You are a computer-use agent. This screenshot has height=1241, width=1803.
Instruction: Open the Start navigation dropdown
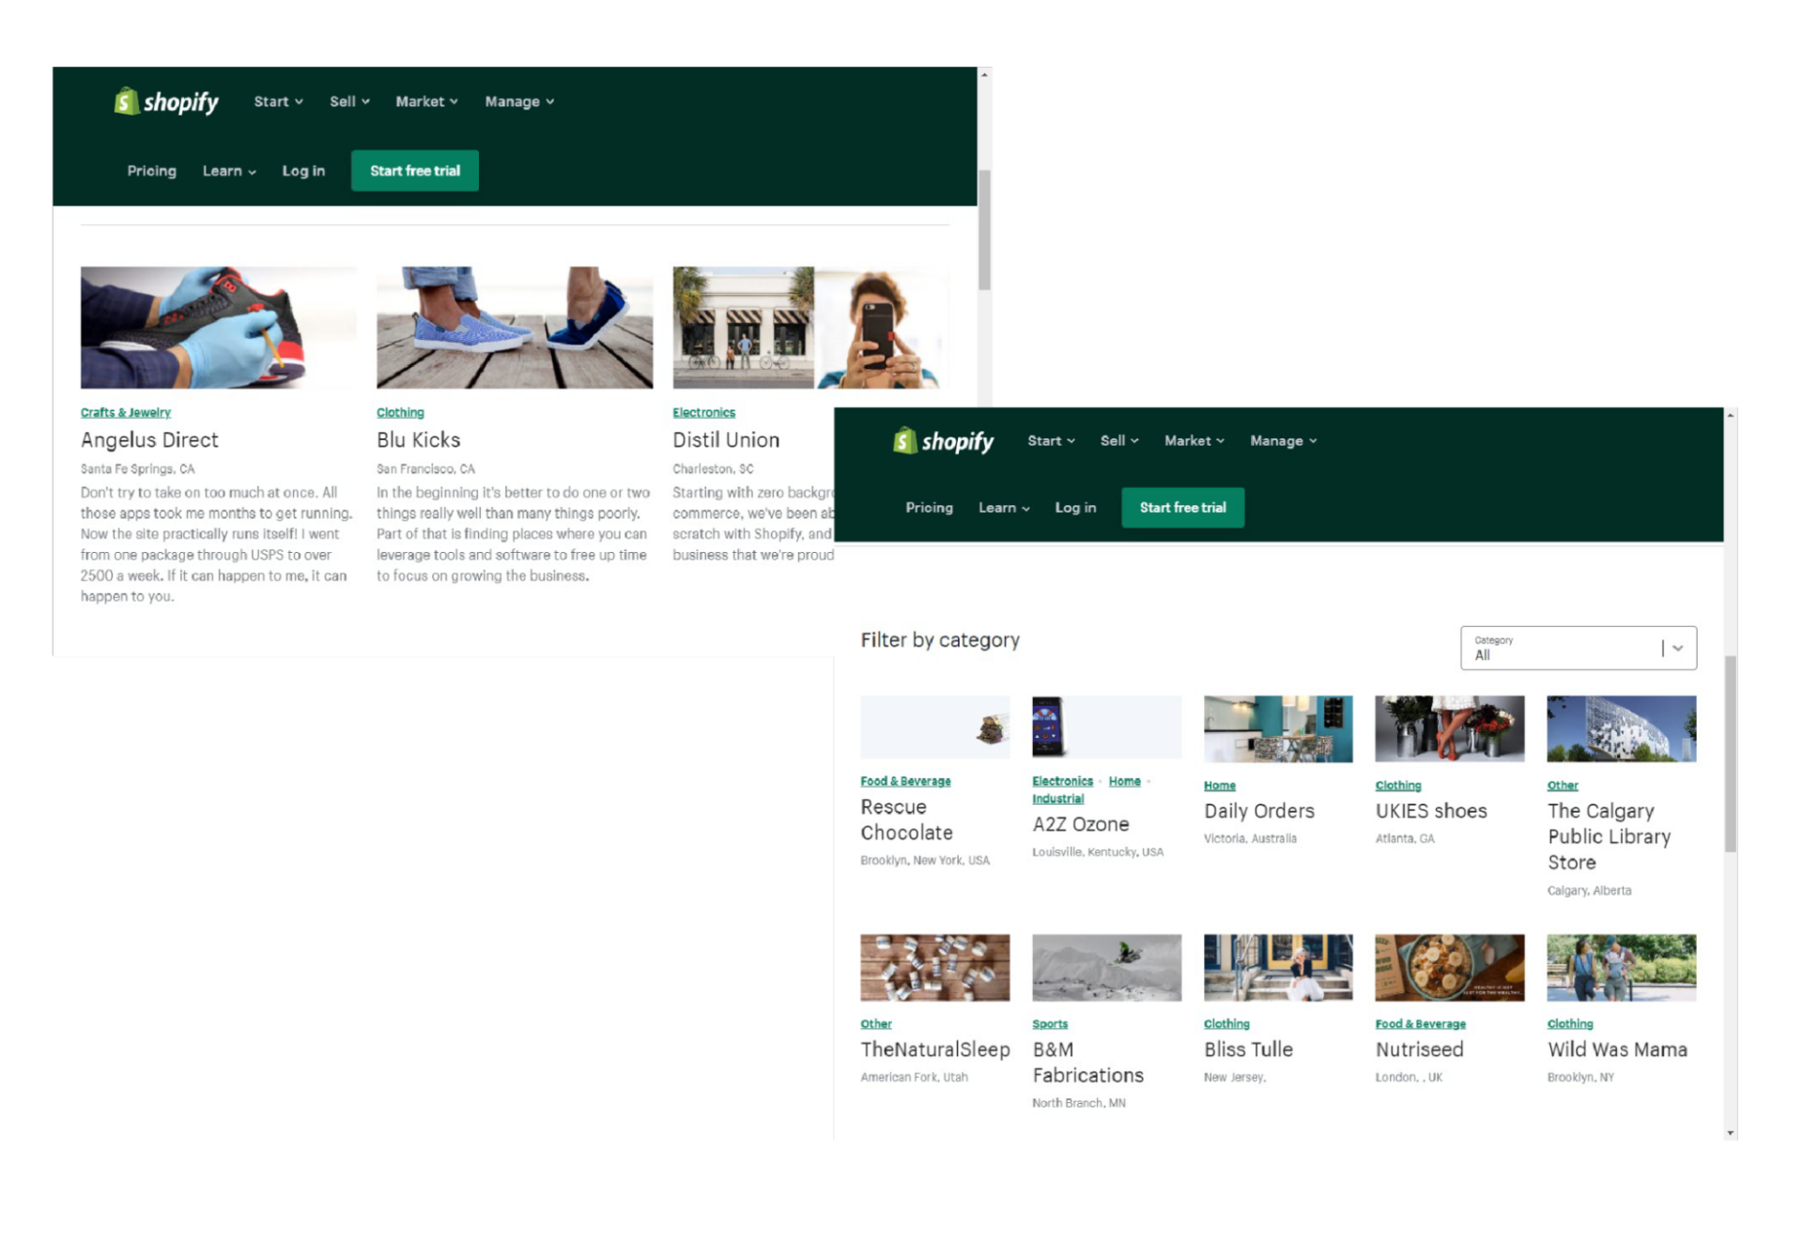tap(1050, 440)
